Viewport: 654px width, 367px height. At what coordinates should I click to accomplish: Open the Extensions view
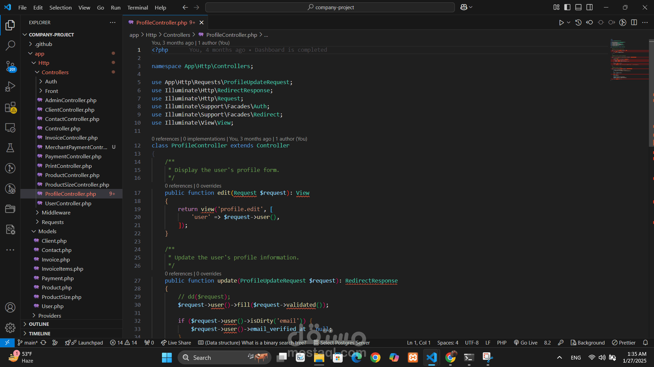[10, 107]
